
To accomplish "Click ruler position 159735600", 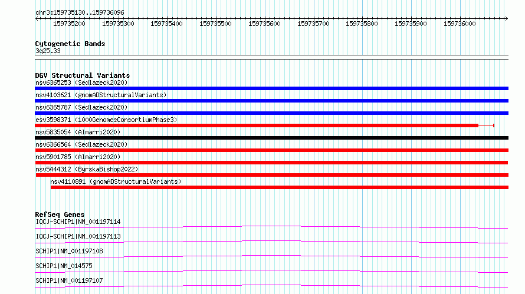I will click(264, 24).
